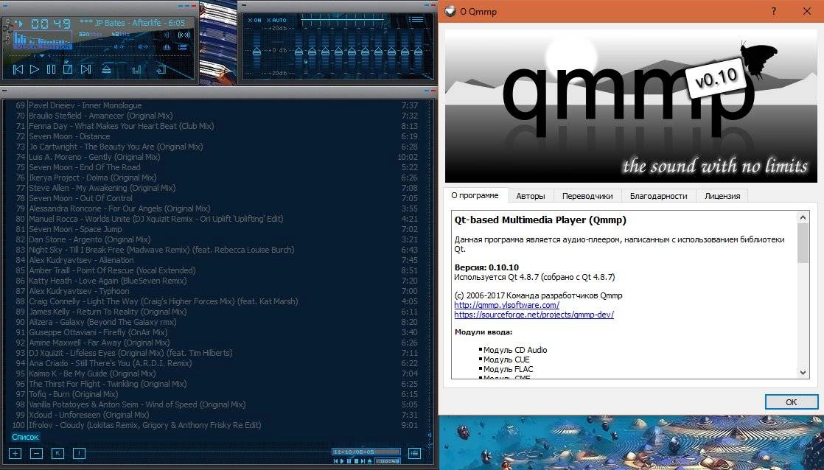Open the playlist selection arrow menu

pyautogui.click(x=57, y=452)
